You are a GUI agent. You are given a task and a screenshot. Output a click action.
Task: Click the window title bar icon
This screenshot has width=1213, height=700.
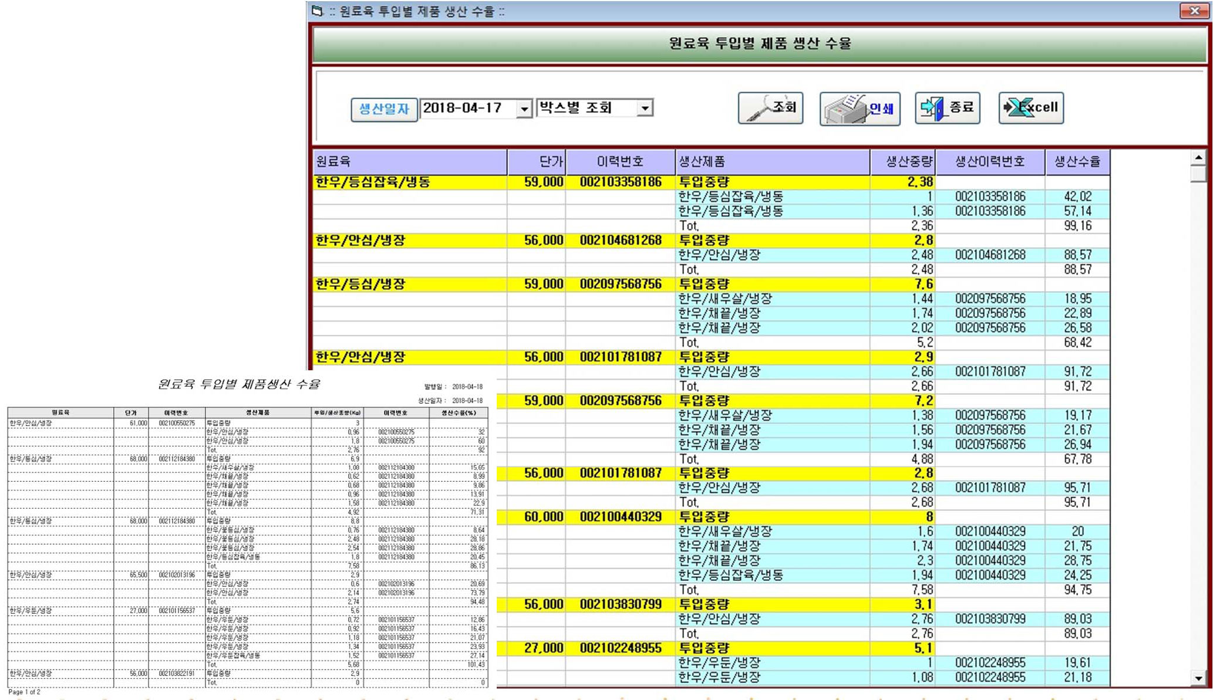318,11
